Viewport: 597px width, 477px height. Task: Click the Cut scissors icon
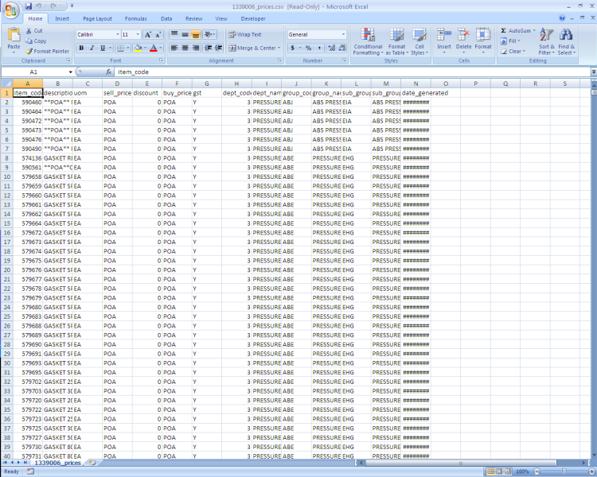(x=29, y=31)
